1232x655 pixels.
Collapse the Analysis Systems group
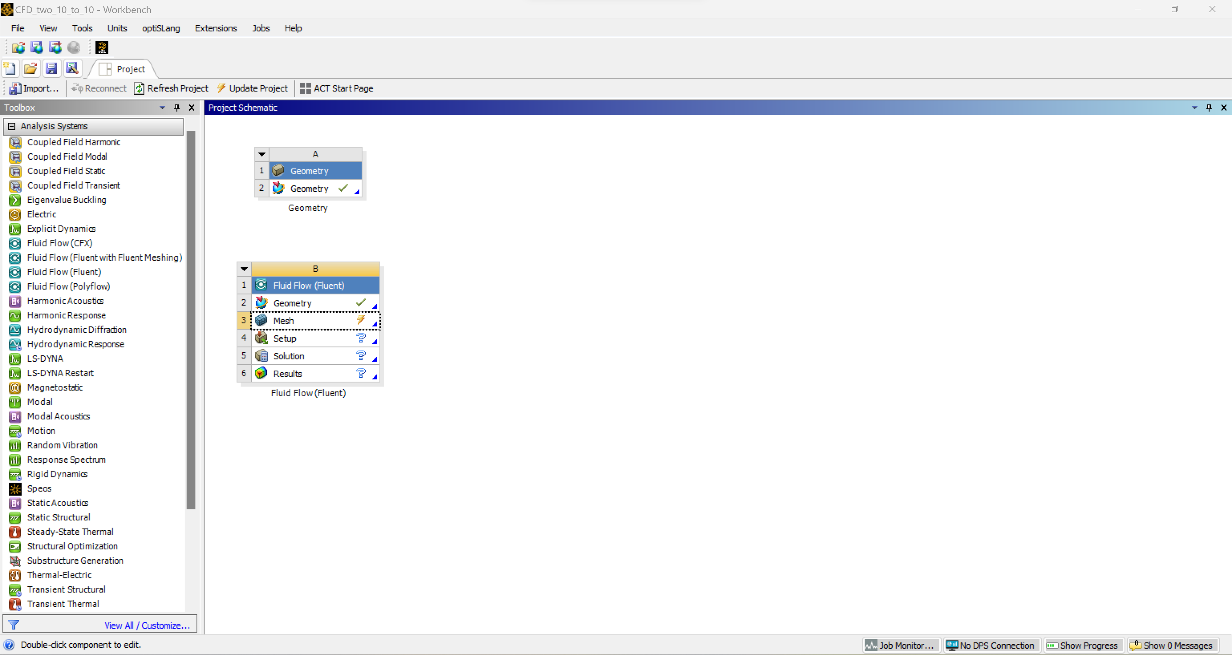tap(12, 126)
